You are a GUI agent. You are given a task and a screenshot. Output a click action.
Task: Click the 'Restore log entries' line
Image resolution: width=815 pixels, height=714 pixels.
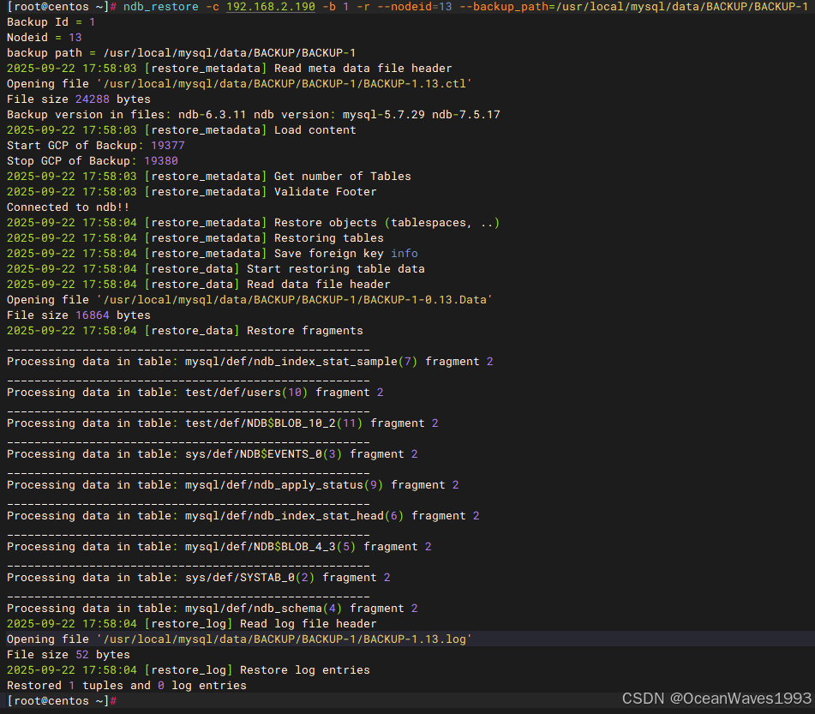[x=189, y=670]
